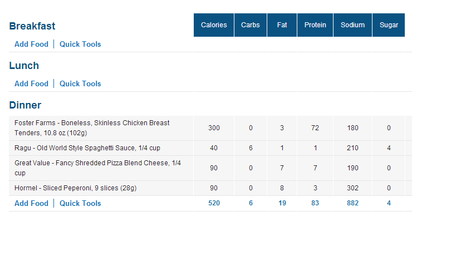Choose the Protein column header
The width and height of the screenshot is (456, 256).
coord(315,25)
